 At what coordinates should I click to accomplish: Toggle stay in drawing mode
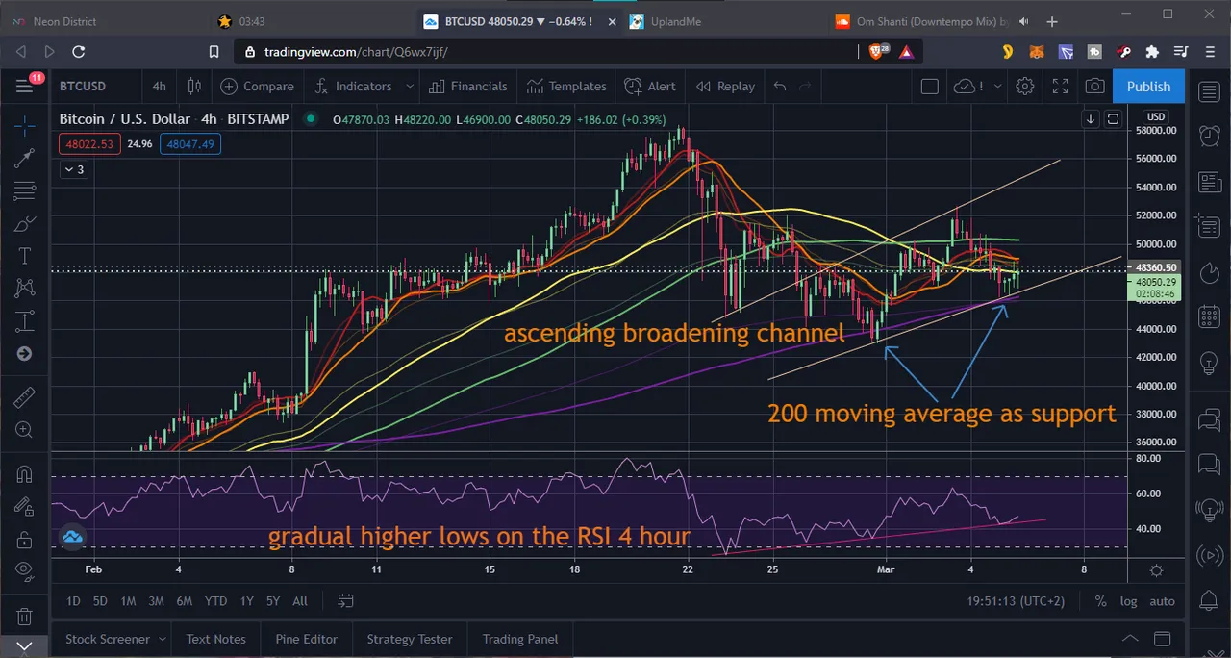[x=25, y=506]
